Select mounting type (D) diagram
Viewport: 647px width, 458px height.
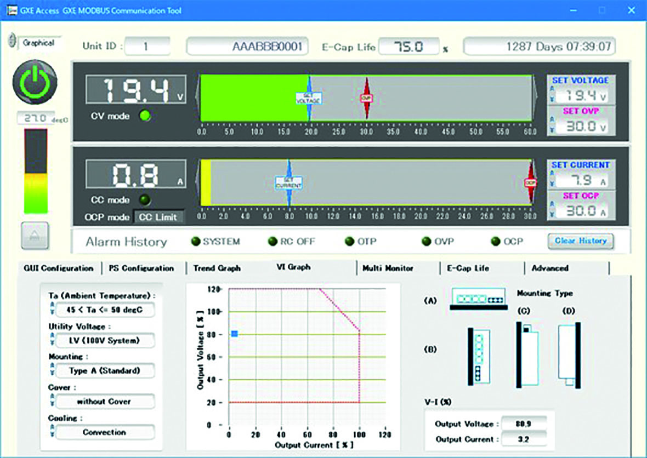570,355
